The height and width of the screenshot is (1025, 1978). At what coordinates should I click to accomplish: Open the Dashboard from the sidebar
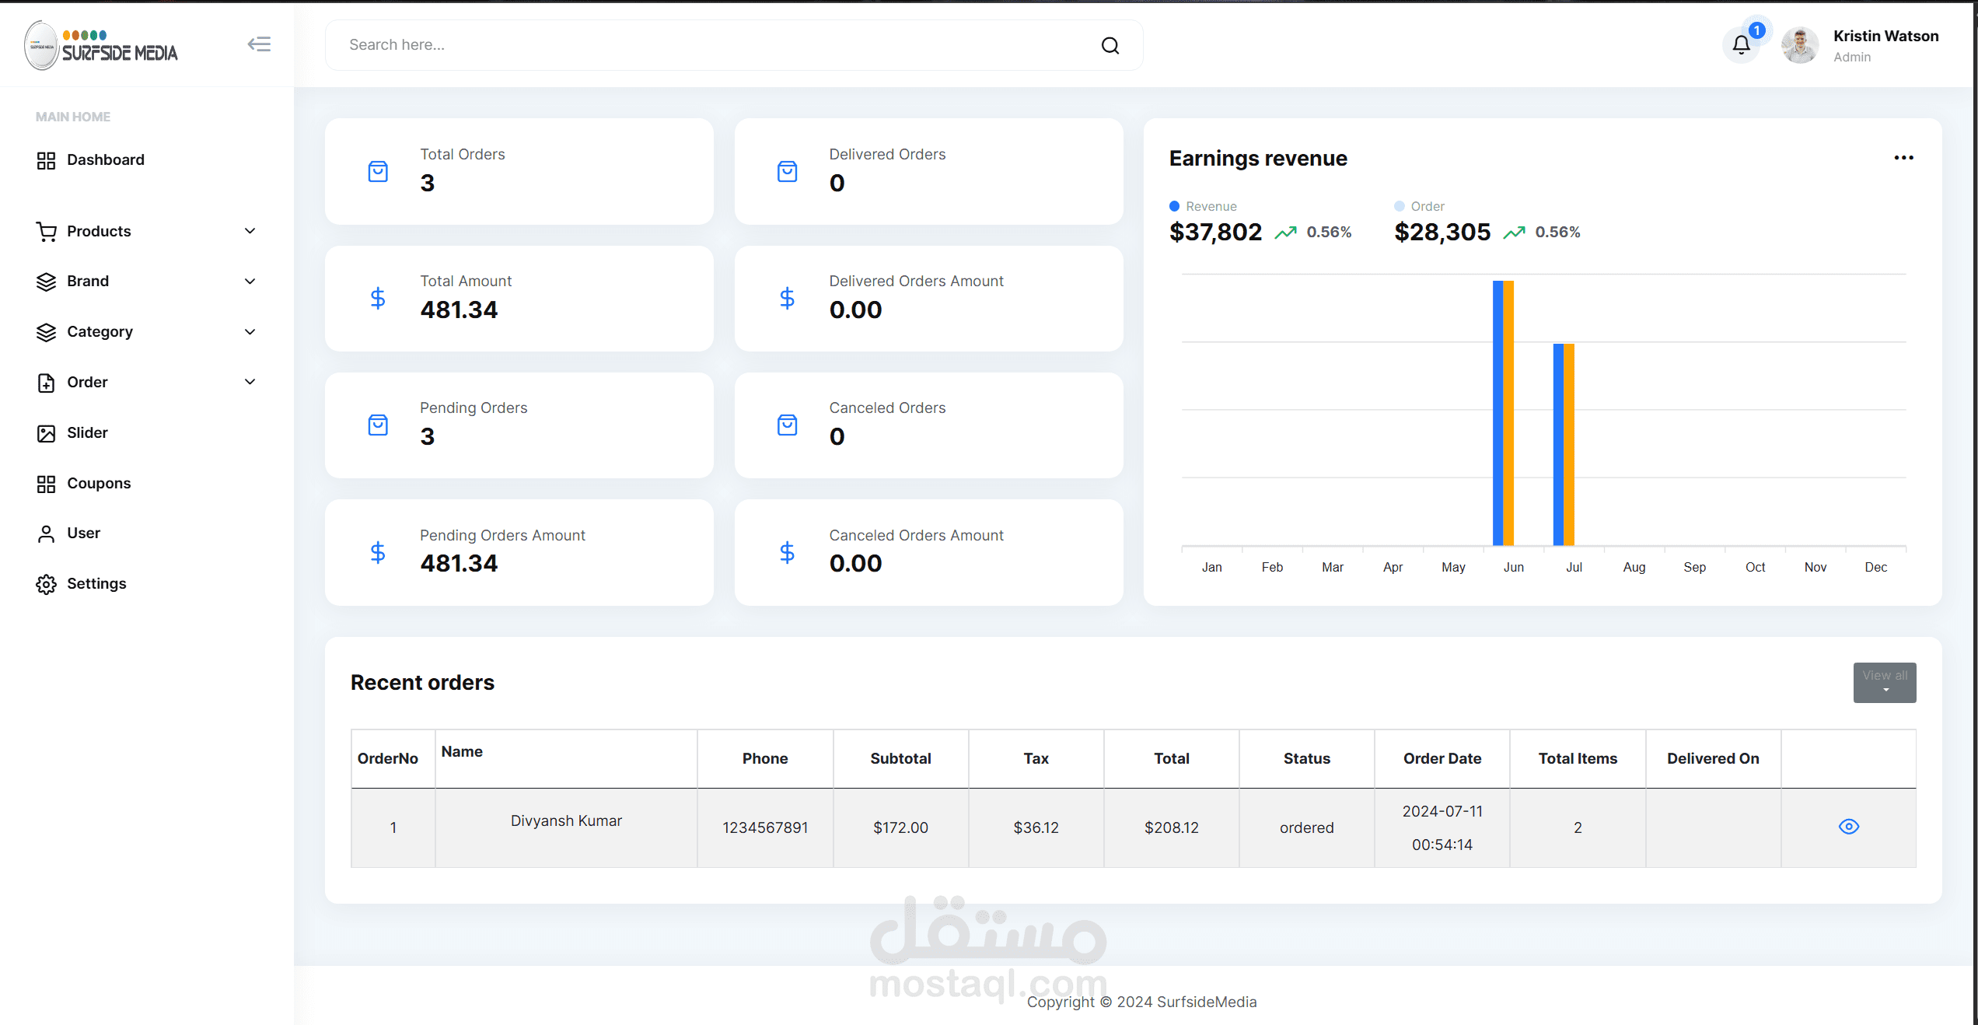point(105,159)
